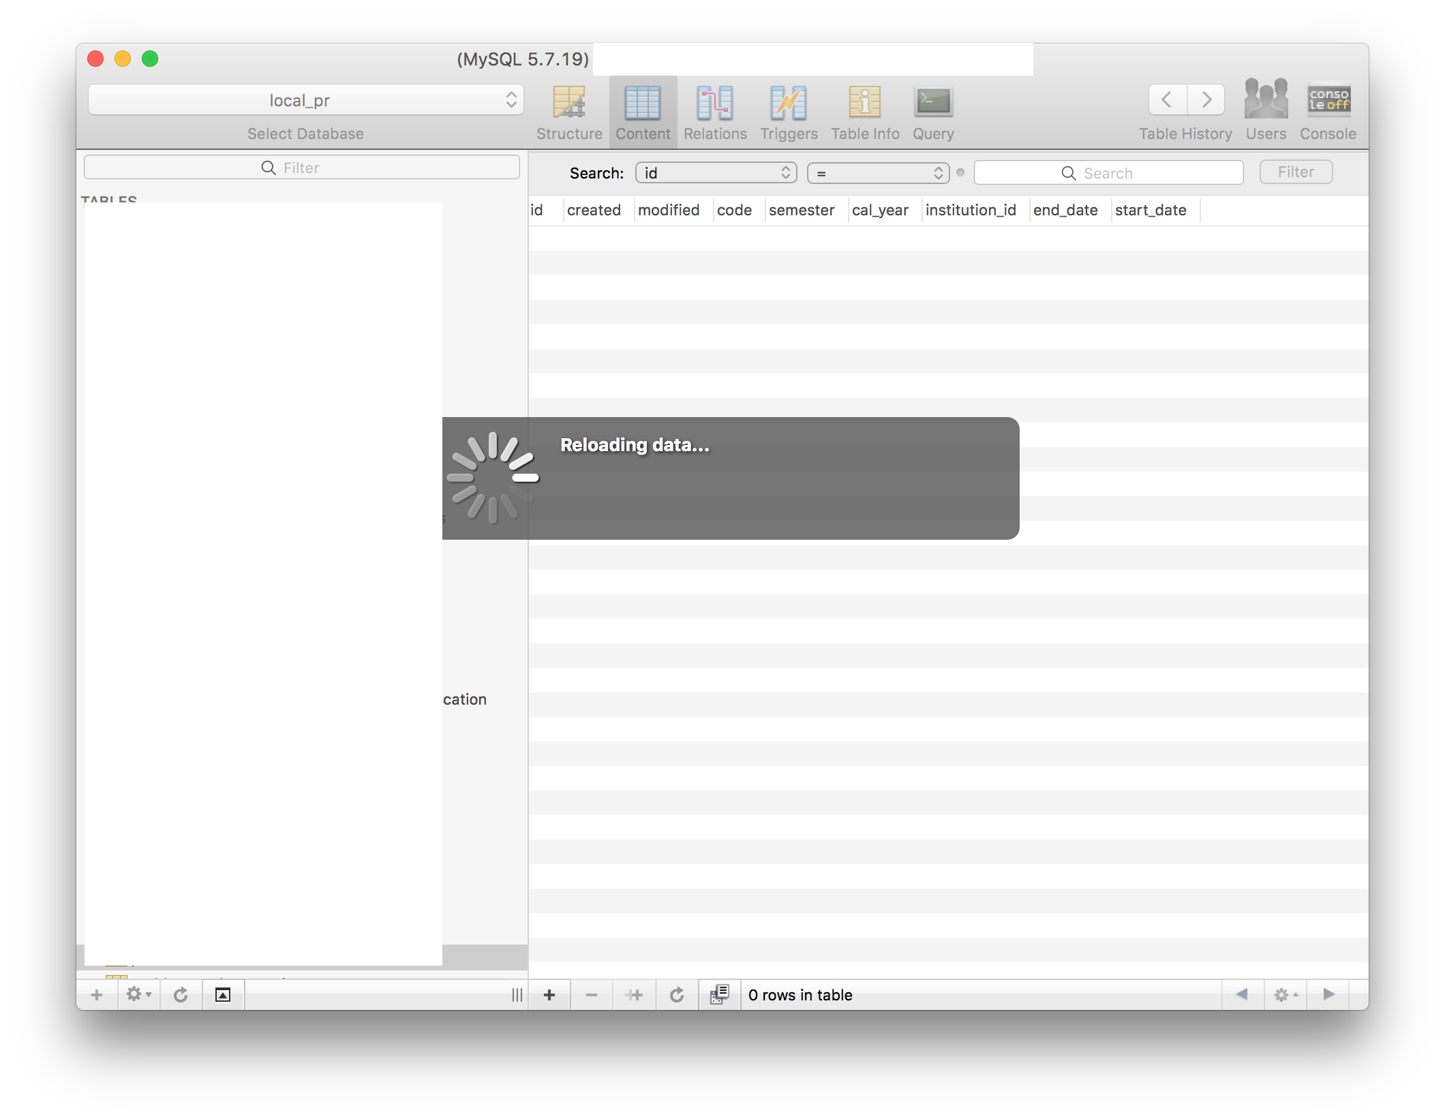The height and width of the screenshot is (1119, 1445).
Task: Remove the selected row with minus
Action: [592, 995]
